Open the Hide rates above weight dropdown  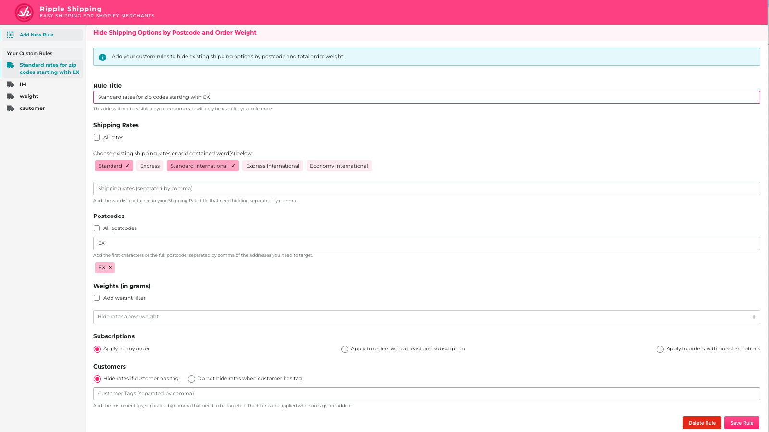coord(426,317)
